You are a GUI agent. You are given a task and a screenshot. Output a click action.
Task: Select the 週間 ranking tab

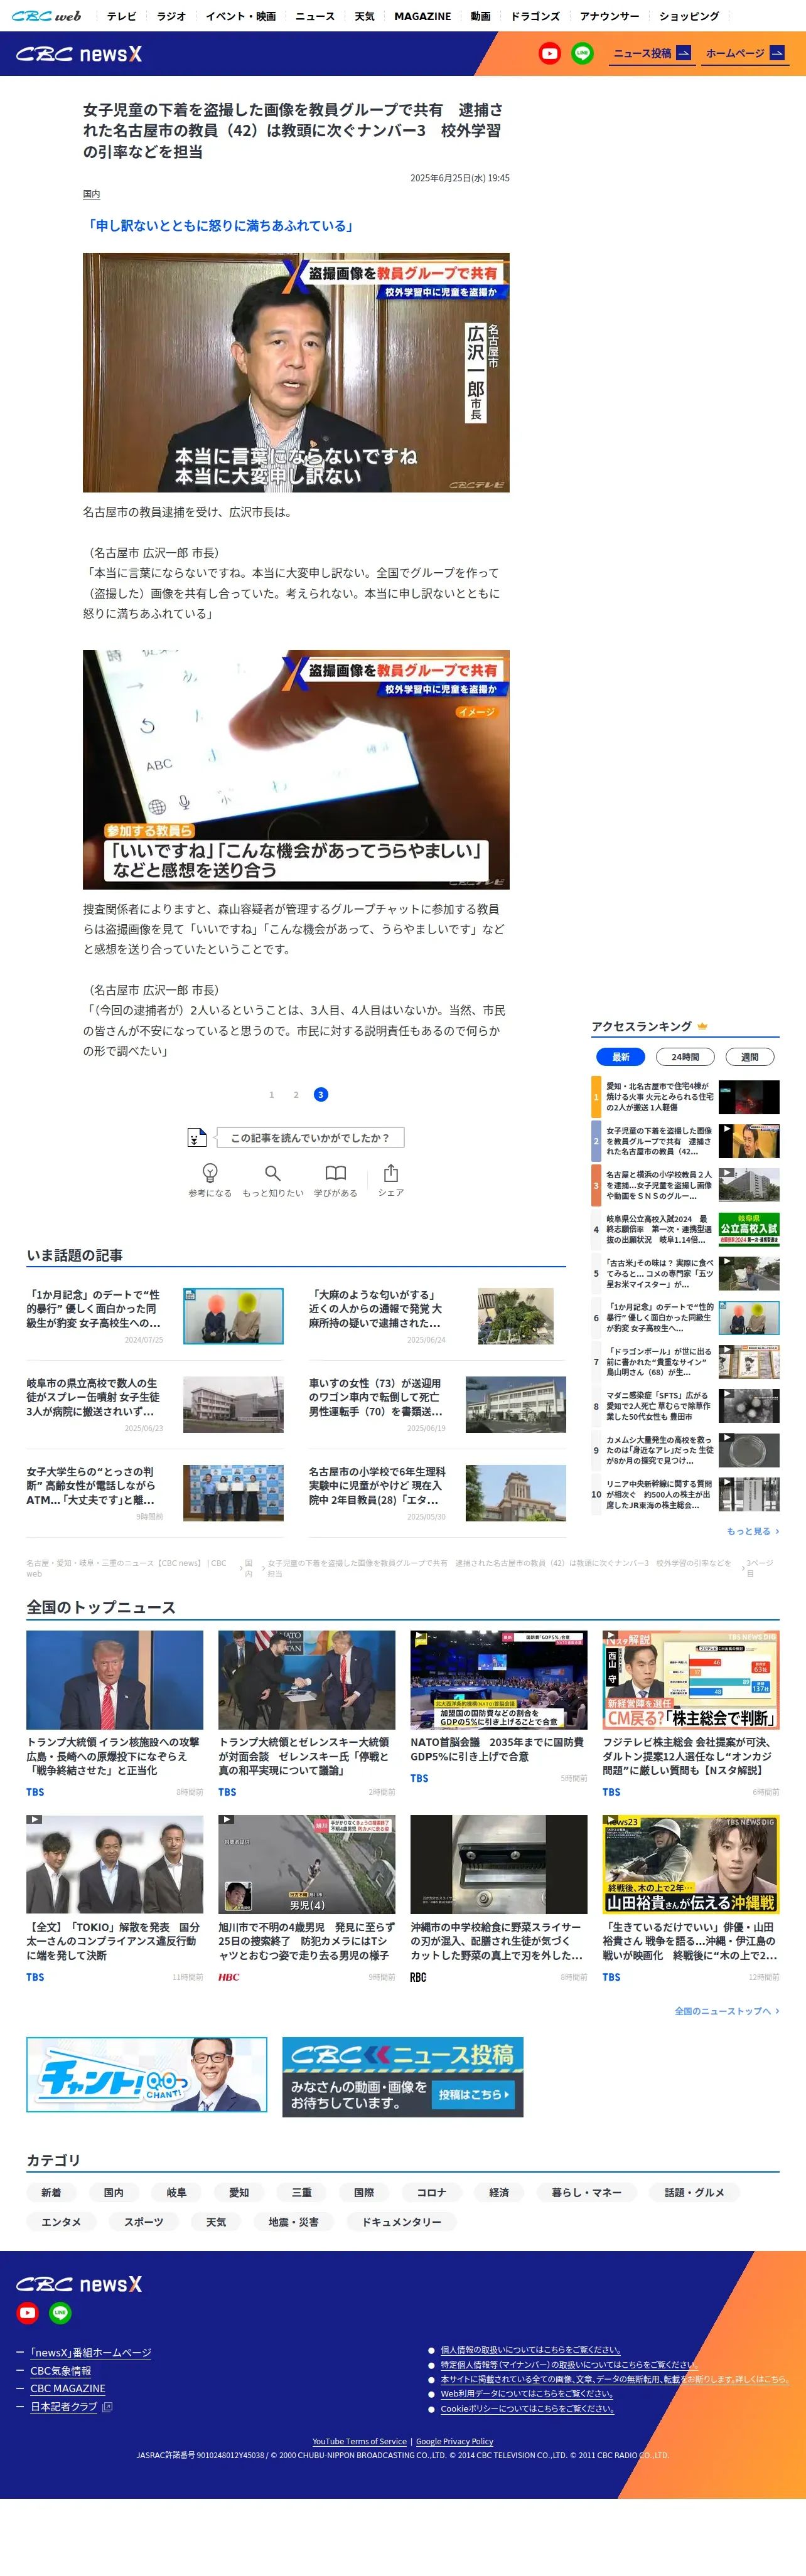[x=749, y=1057]
